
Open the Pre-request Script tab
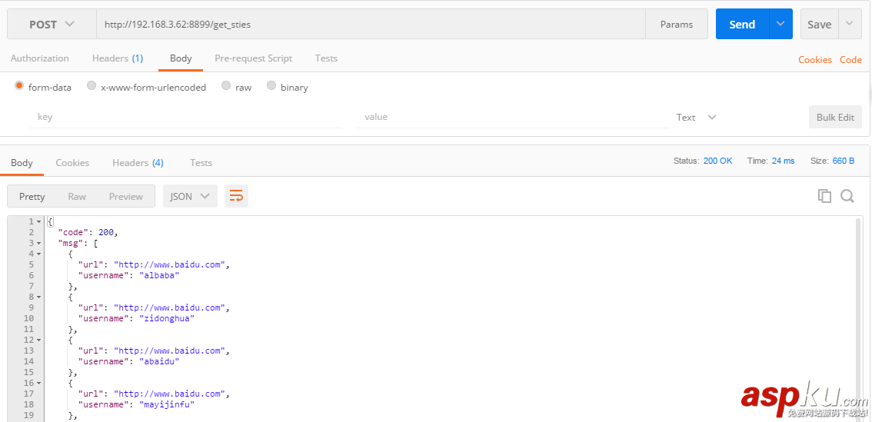tap(253, 58)
